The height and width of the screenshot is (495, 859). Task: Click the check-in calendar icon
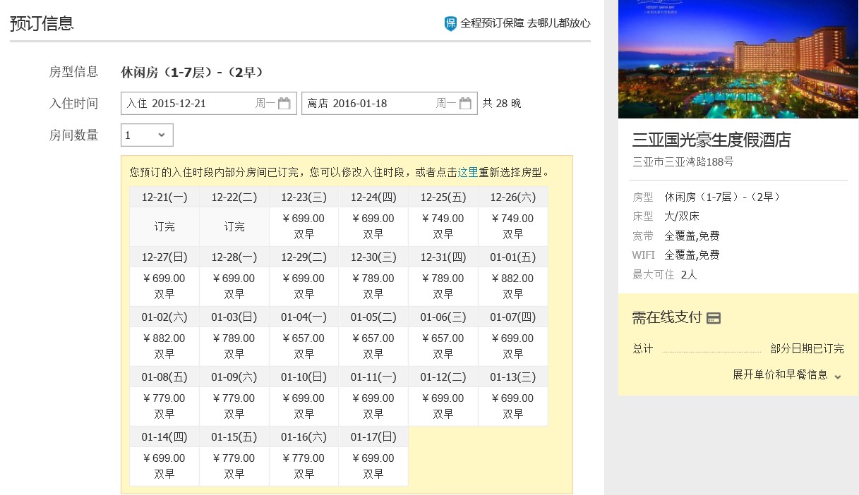point(284,104)
